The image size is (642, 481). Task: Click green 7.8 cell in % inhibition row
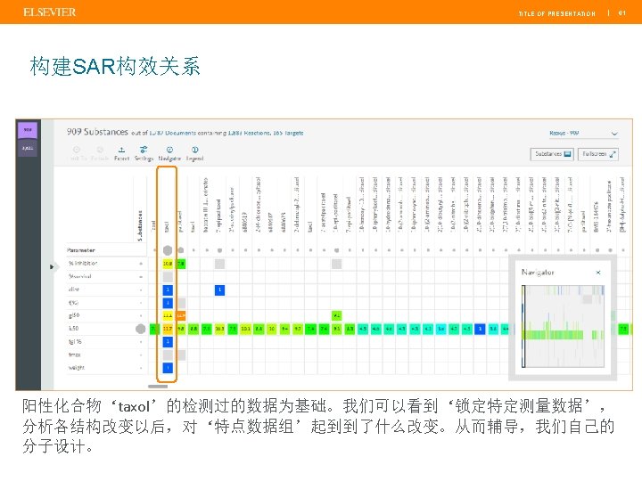tap(180, 264)
